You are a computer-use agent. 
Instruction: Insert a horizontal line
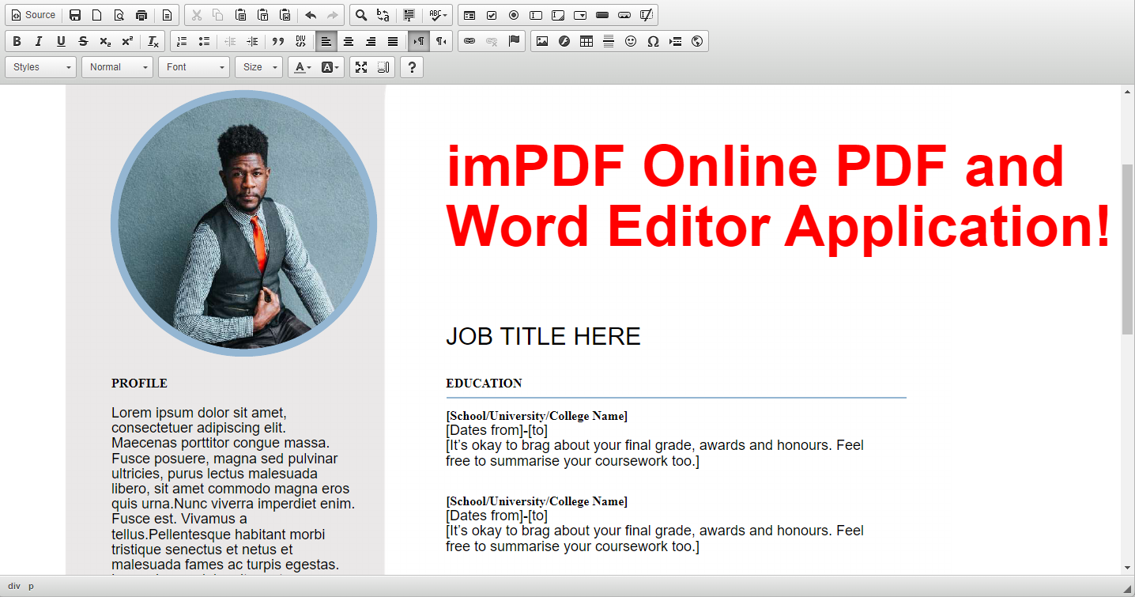pyautogui.click(x=609, y=41)
